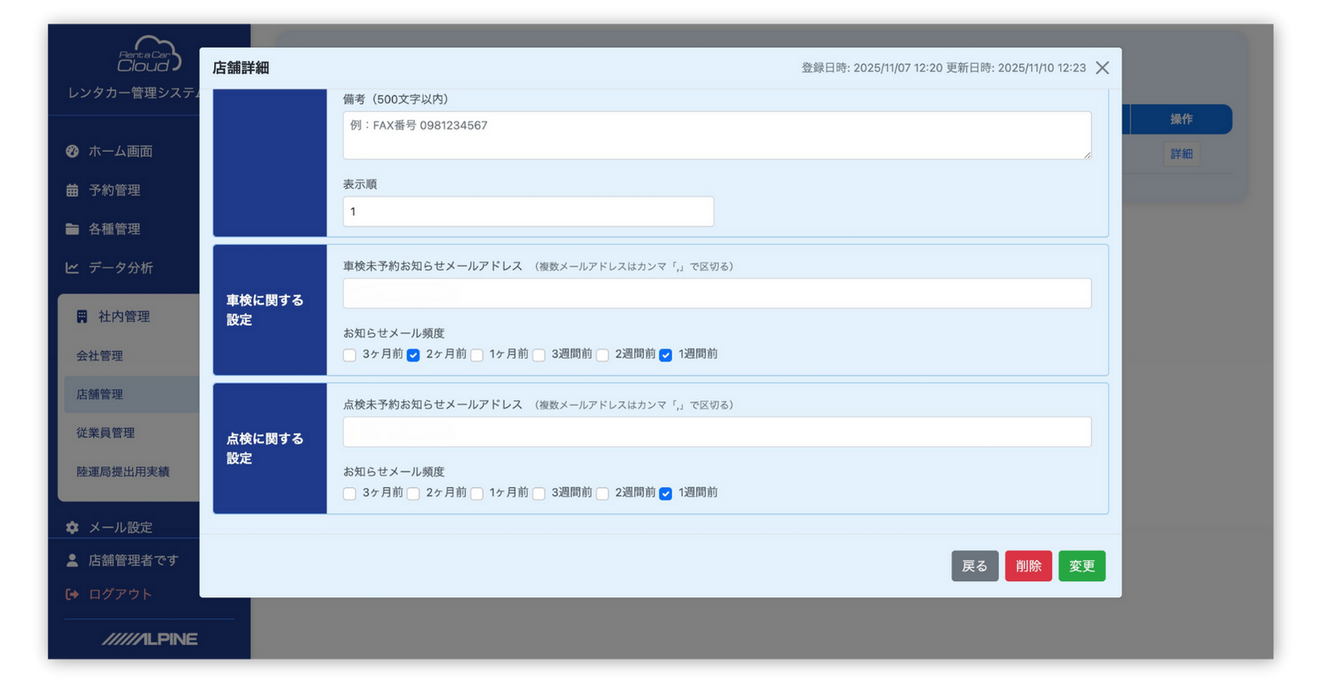Screen dimensions: 1324x687
Task: Focus the 車検未予約お知らせメールアドレス field
Action: (x=717, y=293)
